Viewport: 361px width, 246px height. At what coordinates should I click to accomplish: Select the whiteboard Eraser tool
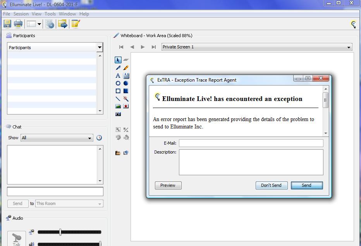tap(126, 60)
